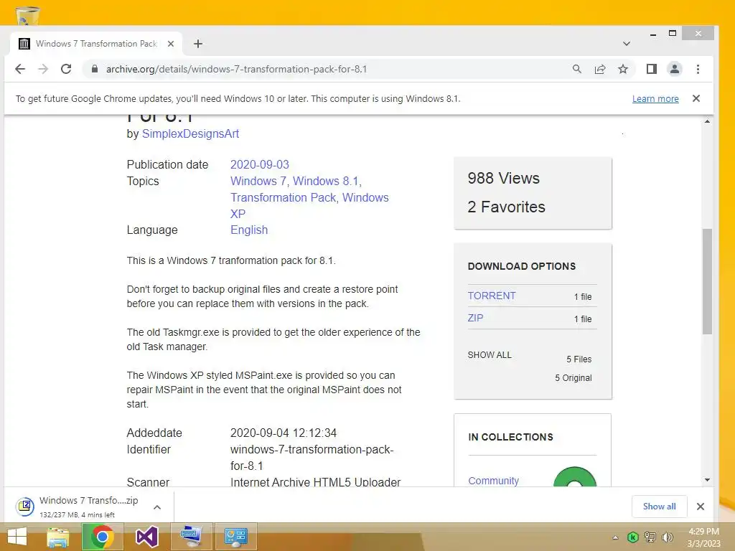735x551 pixels.
Task: Close the Windows 7 Transformation Pack tab
Action: click(171, 44)
